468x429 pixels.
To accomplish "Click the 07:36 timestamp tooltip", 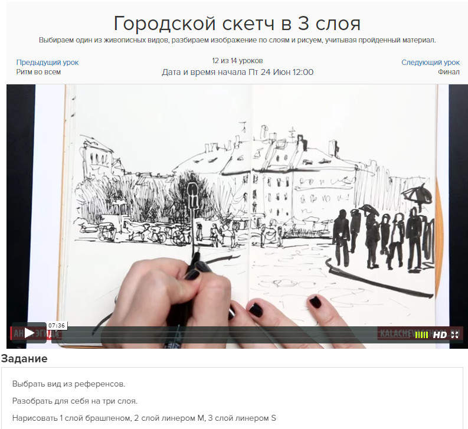I will click(57, 325).
